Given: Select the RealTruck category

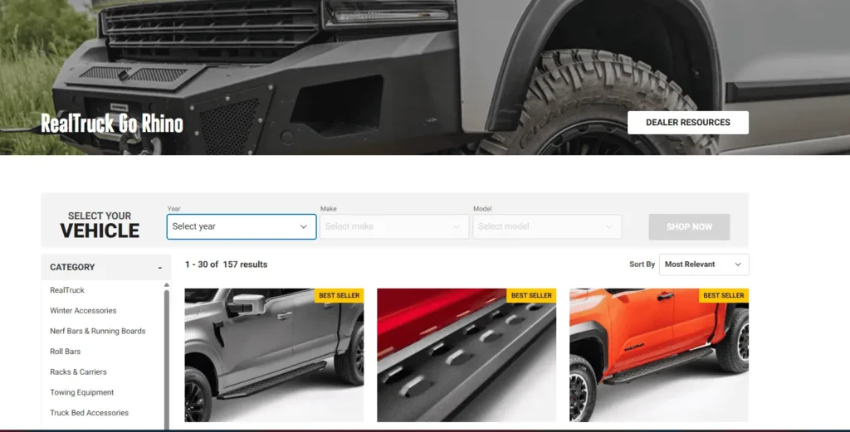Looking at the screenshot, I should [67, 290].
